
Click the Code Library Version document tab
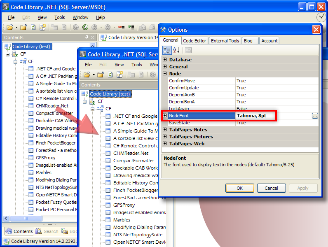coord(129,37)
